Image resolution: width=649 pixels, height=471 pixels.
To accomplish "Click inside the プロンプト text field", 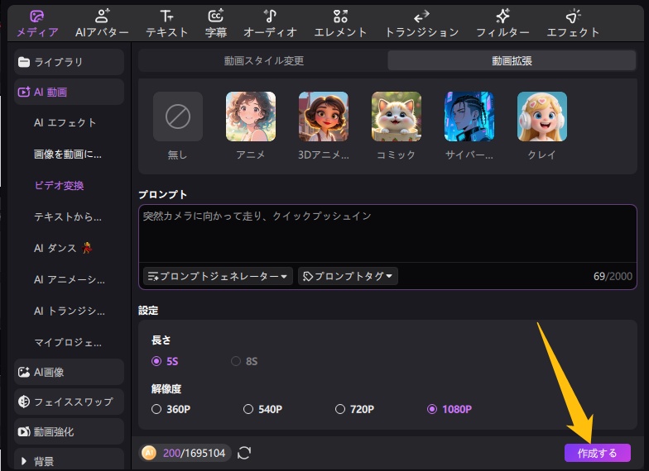I will (x=387, y=235).
